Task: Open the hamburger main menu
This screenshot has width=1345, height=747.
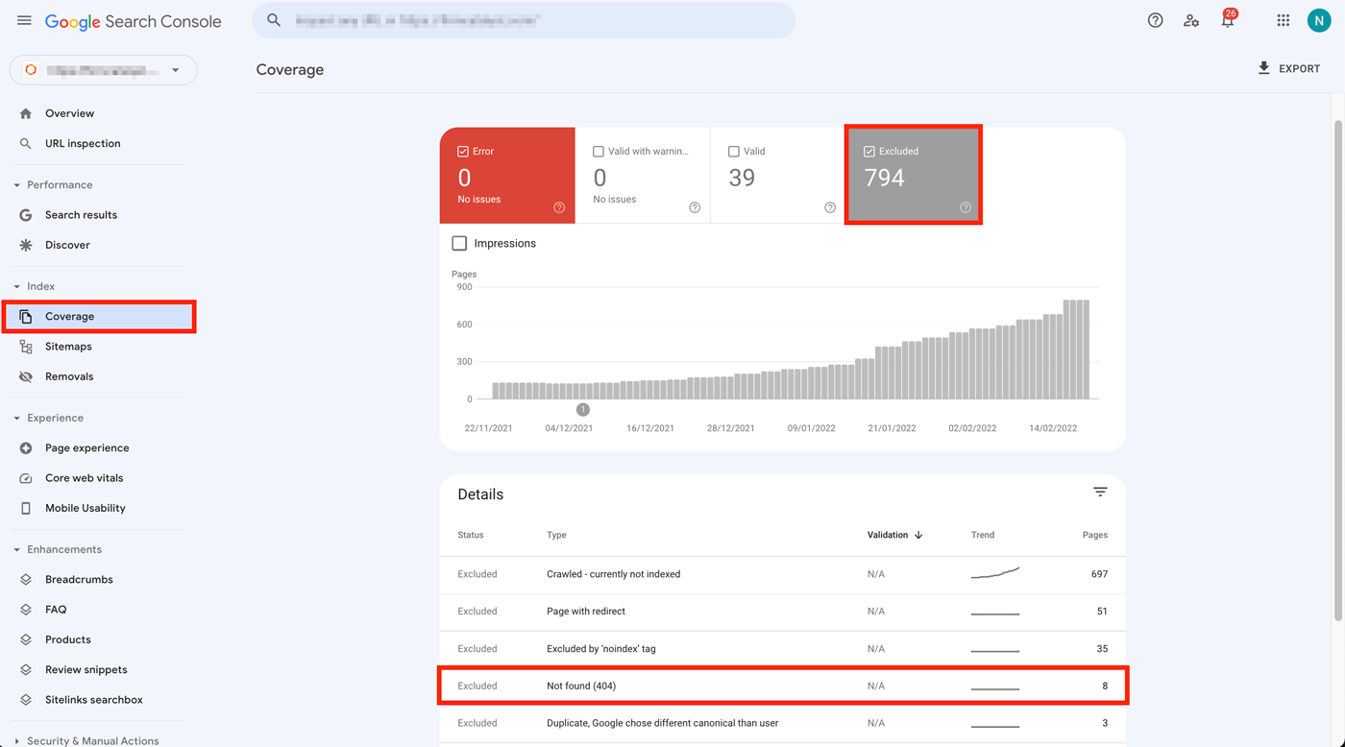Action: click(24, 20)
